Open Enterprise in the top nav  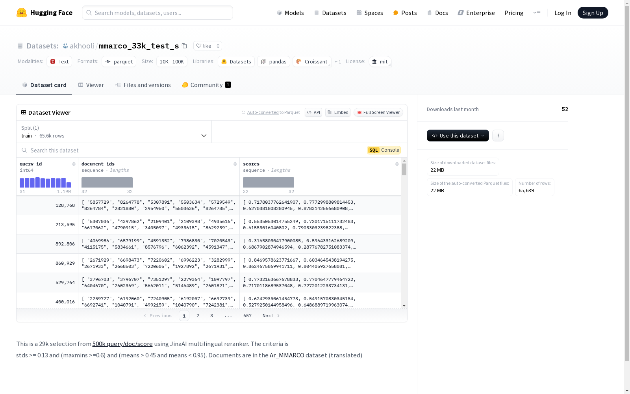(x=476, y=13)
